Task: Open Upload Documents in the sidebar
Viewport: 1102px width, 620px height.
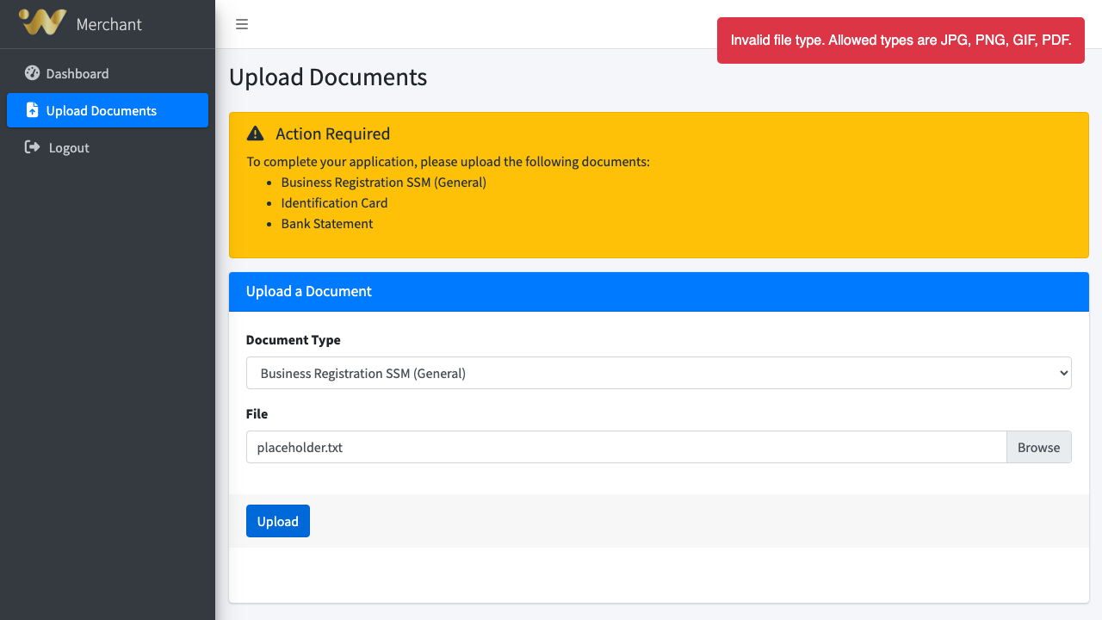Action: click(108, 110)
